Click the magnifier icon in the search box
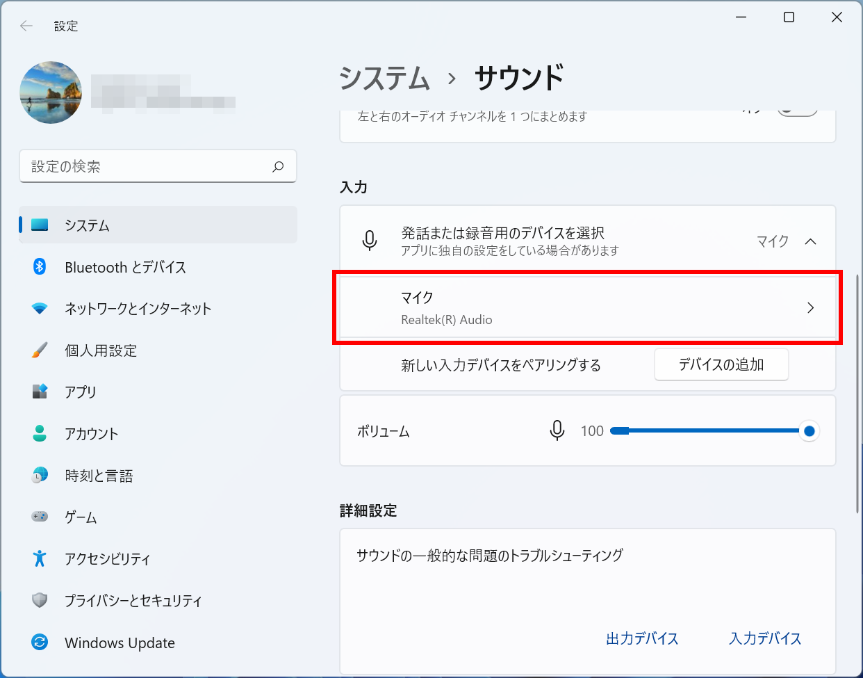The width and height of the screenshot is (863, 678). 278,166
